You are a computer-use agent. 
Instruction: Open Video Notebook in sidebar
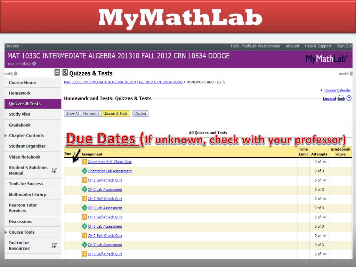point(33,157)
